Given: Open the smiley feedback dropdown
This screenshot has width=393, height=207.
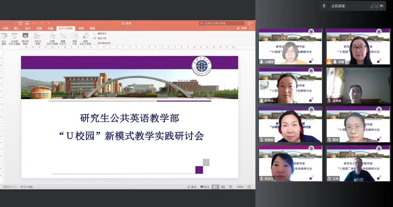Looking at the screenshot, I should click(250, 23).
